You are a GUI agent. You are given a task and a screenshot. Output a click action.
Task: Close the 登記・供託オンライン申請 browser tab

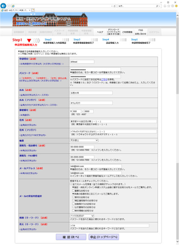[29, 10]
